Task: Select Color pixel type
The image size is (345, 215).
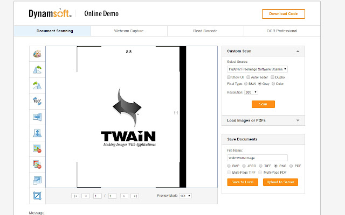Action: pyautogui.click(x=273, y=84)
